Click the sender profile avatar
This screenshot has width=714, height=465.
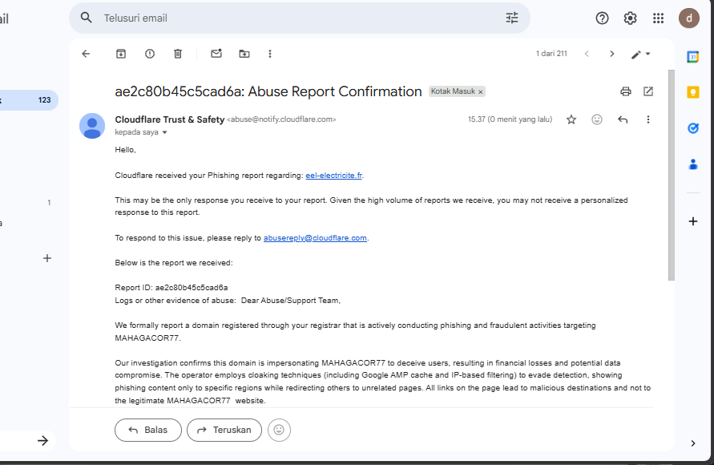(x=92, y=126)
